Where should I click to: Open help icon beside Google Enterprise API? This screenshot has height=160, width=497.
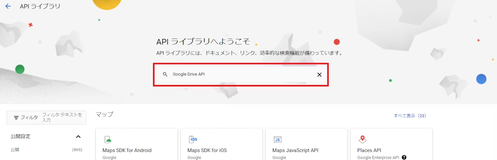click(404, 158)
